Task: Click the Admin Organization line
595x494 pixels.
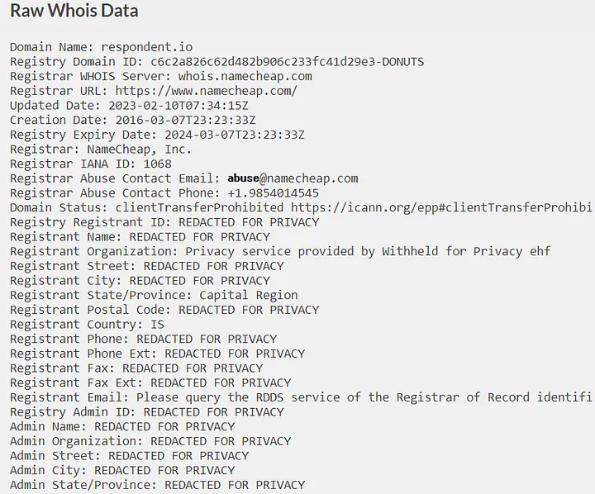Action: [x=150, y=441]
